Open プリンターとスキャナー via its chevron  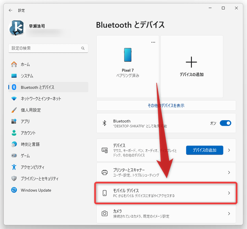tap(229, 172)
